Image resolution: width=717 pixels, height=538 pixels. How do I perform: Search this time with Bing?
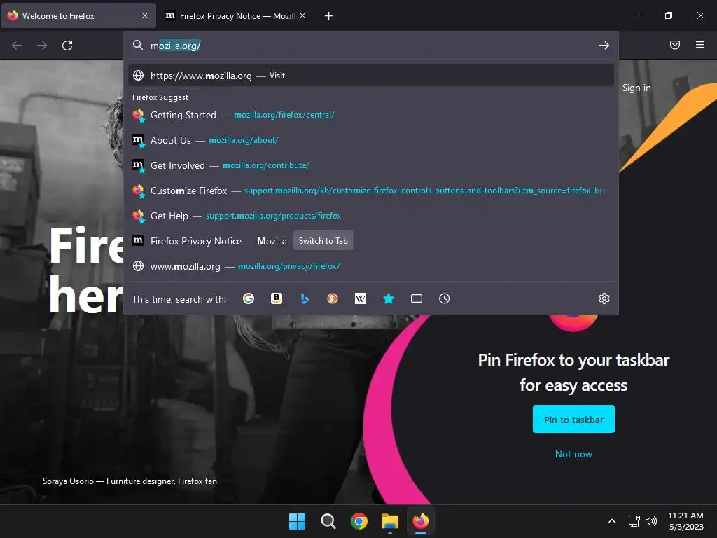(x=305, y=298)
